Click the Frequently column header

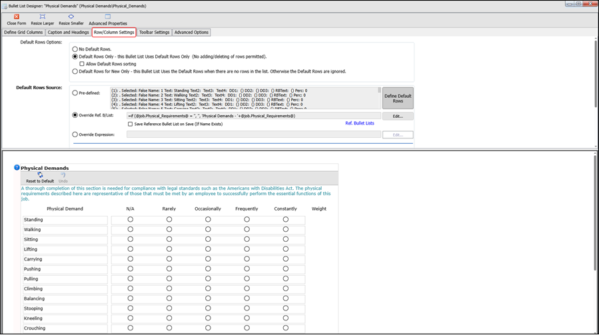coord(247,209)
